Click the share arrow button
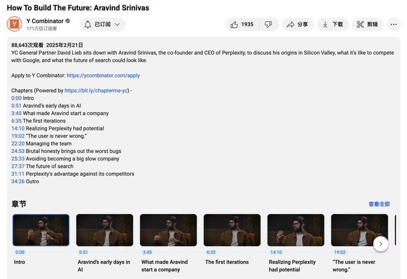This screenshot has height=279, width=407. tap(298, 24)
